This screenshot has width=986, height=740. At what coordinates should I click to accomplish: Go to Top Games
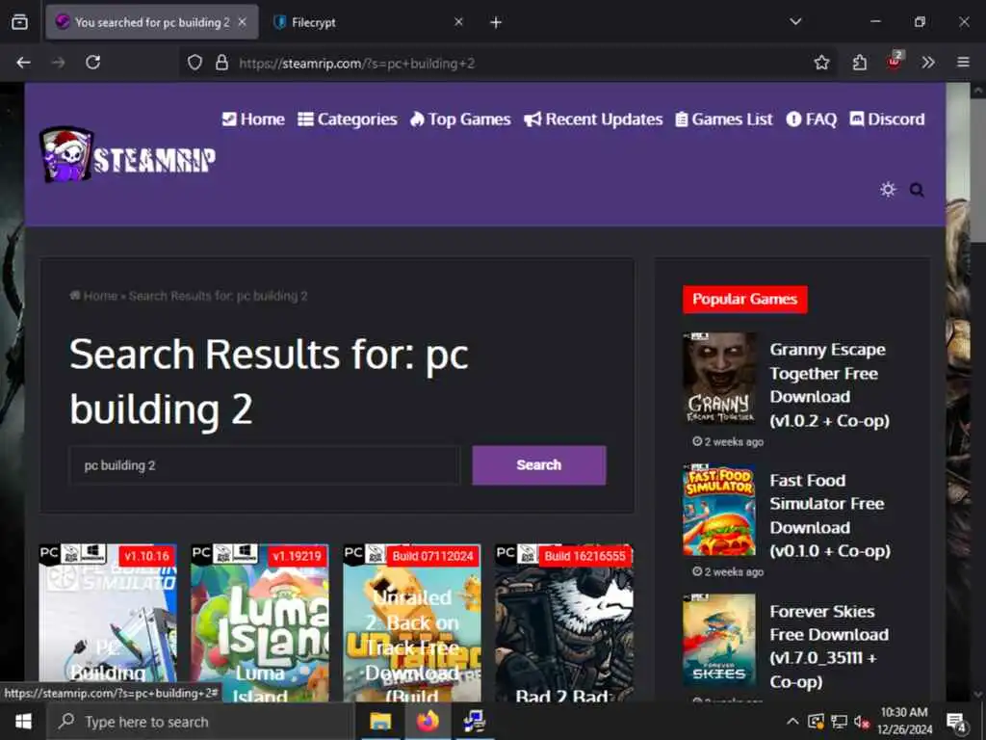[460, 119]
